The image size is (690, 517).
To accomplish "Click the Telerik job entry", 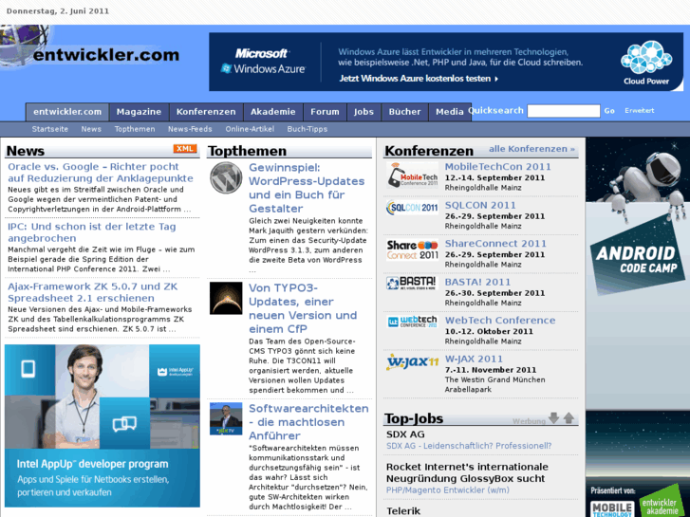I will point(403,511).
